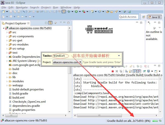165x125 pixels.
Task: Expand the src-components folder
Action: pos(7,36)
